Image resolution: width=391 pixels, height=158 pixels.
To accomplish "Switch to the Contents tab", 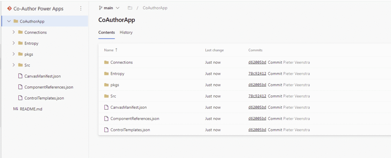I will click(107, 32).
